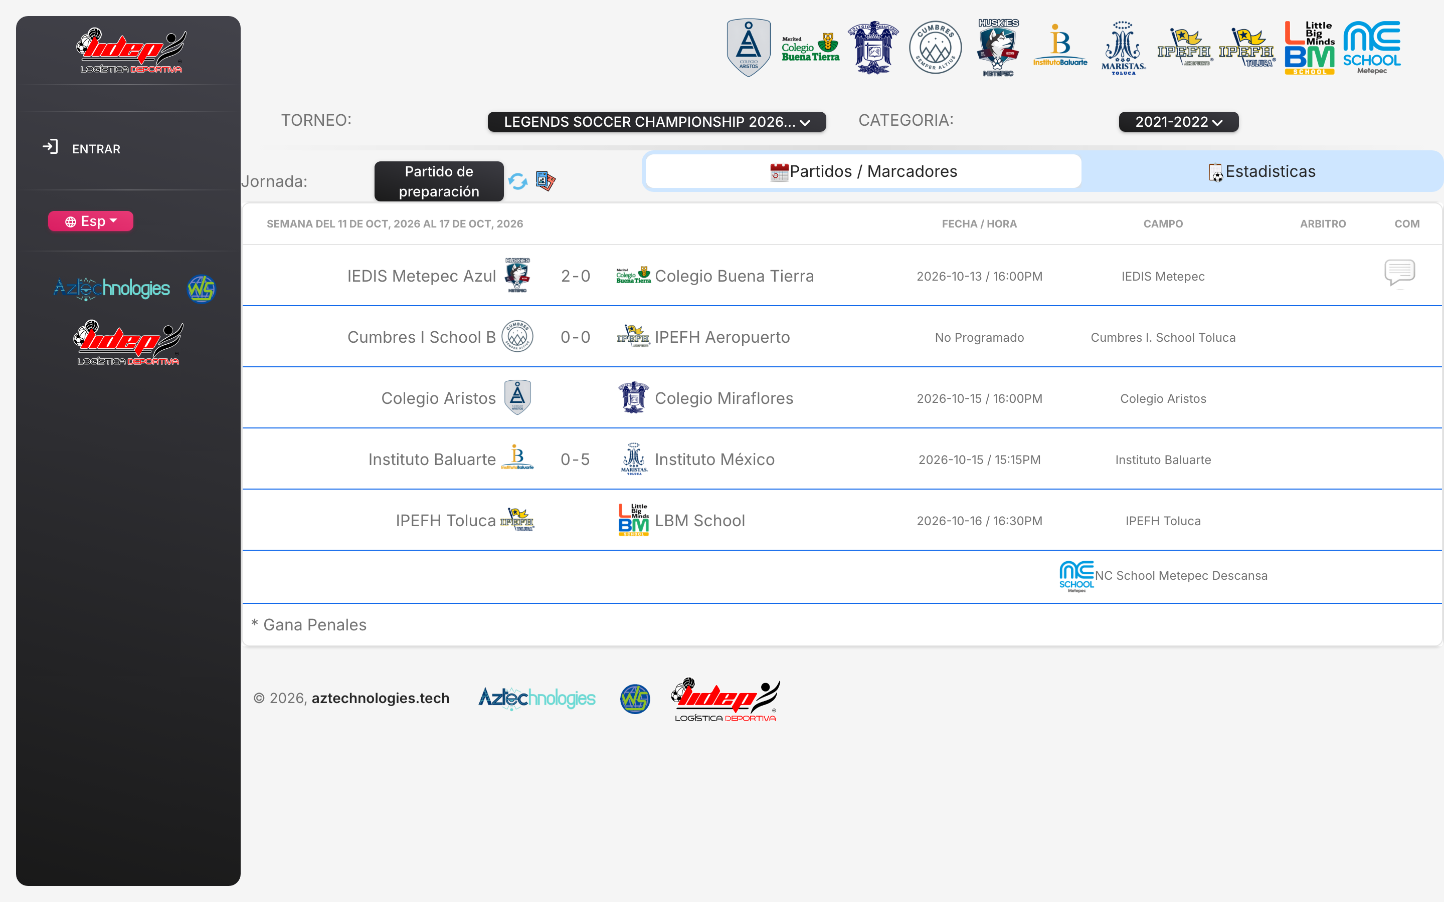Click the Aztechnologies logo in sidebar
This screenshot has height=902, width=1444.
[x=112, y=289]
